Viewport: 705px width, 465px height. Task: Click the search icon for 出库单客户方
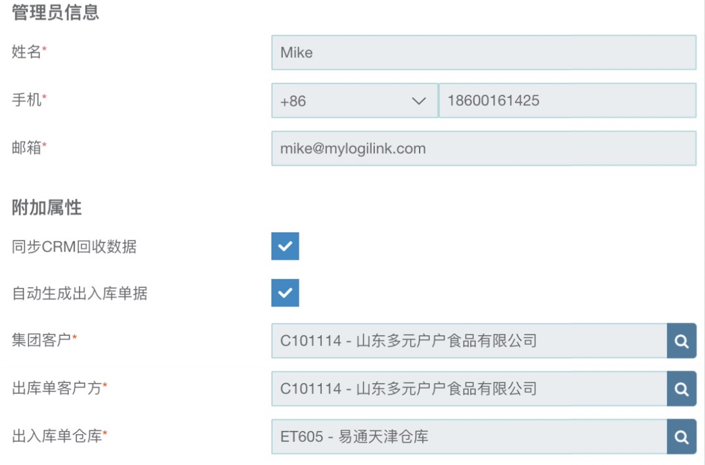pyautogui.click(x=681, y=389)
